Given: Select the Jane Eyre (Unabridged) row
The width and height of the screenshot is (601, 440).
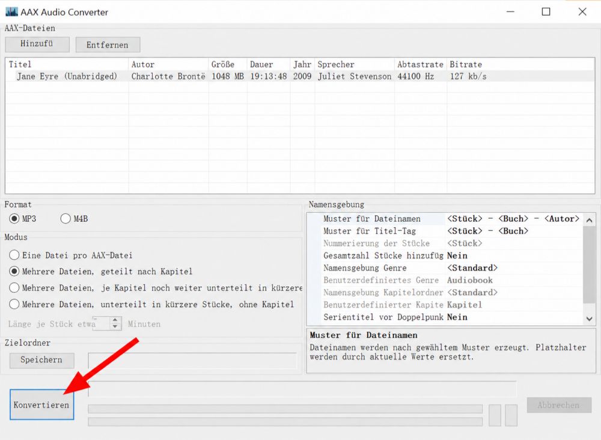Looking at the screenshot, I should click(300, 76).
